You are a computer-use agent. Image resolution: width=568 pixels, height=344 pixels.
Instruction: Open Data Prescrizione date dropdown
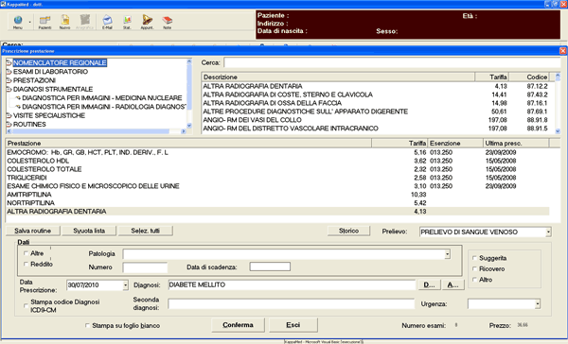click(125, 285)
